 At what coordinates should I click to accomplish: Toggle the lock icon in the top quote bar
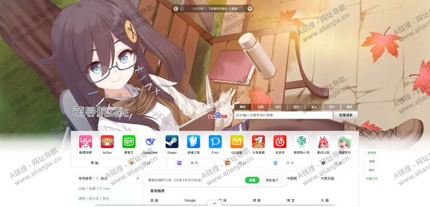pos(182,9)
